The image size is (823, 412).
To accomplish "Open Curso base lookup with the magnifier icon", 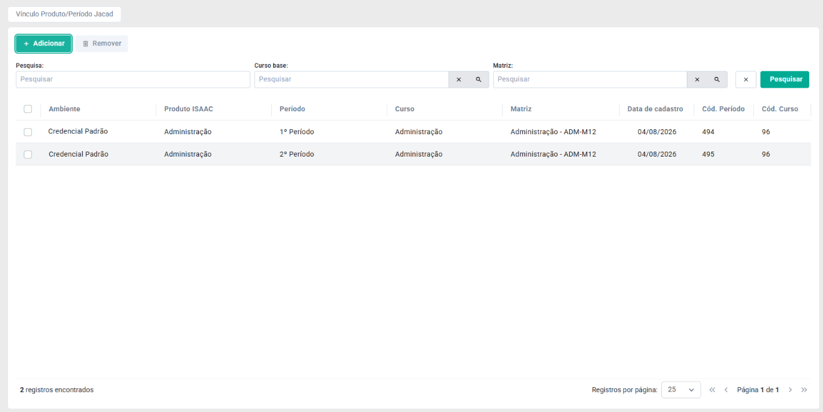I will click(x=479, y=80).
